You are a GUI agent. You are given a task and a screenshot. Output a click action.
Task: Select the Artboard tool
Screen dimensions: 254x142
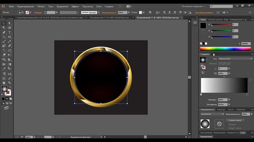click(4, 78)
